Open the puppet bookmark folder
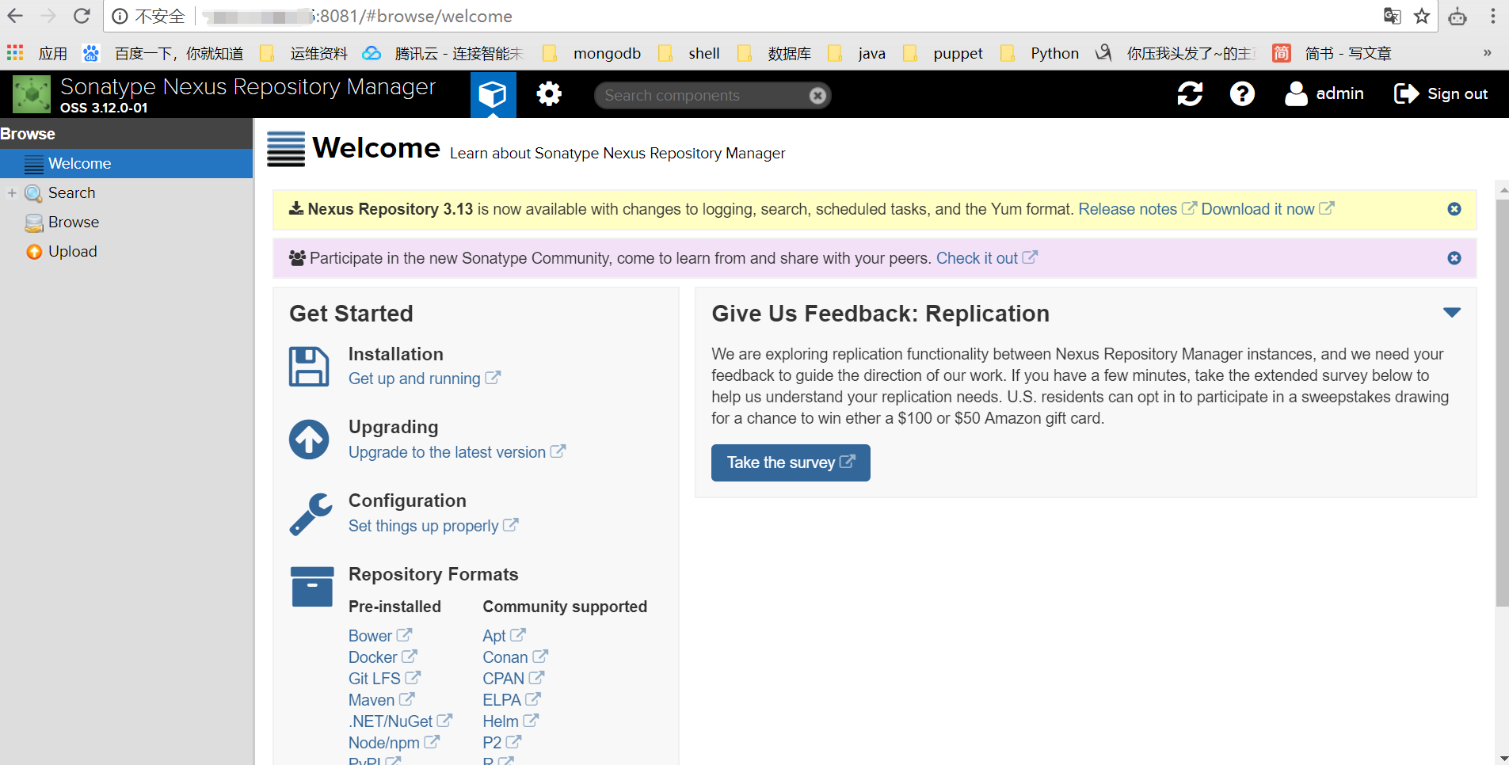This screenshot has width=1509, height=765. tap(943, 53)
